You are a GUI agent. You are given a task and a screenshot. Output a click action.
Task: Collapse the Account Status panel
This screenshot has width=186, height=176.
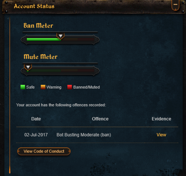pyautogui.click(x=175, y=5)
